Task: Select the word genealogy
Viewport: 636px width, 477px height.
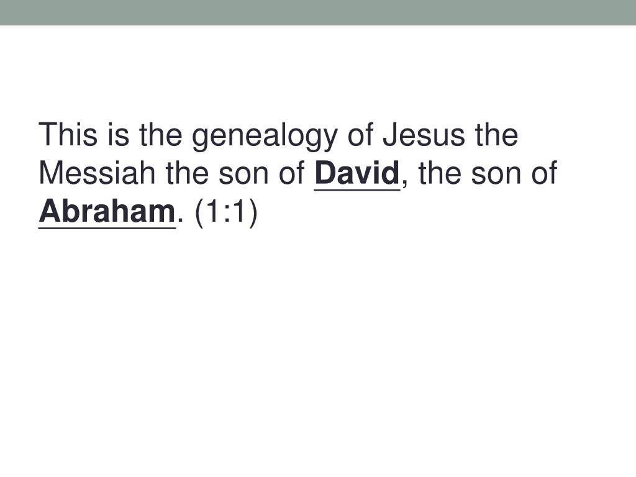Action: click(x=265, y=136)
